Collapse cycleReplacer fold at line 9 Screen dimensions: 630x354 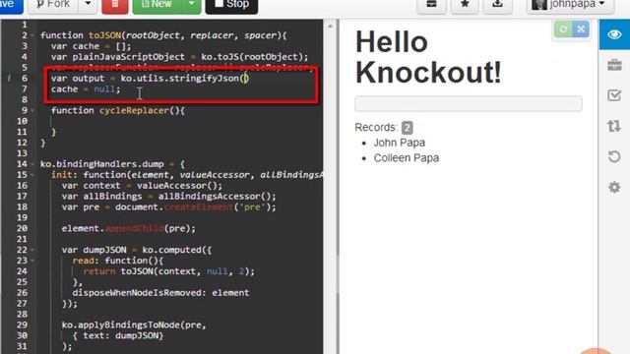pos(32,110)
